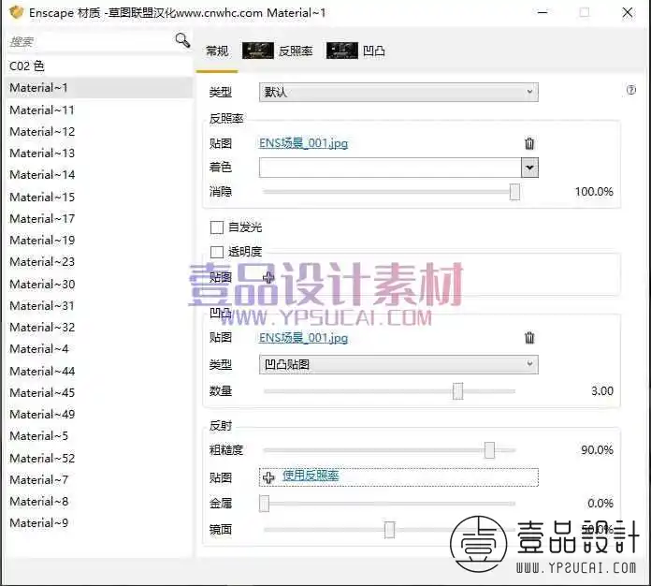The width and height of the screenshot is (651, 586).
Task: Select Material~30 in the list
Action: [x=100, y=285]
